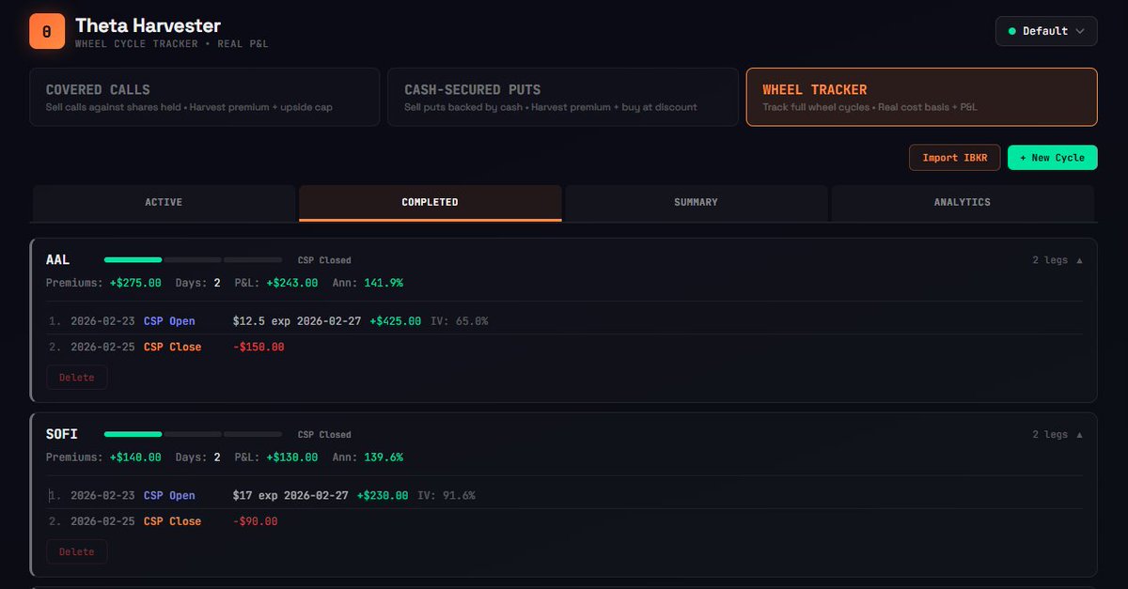The width and height of the screenshot is (1128, 589).
Task: Click AAL close cost -$150.00
Action: [x=258, y=347]
